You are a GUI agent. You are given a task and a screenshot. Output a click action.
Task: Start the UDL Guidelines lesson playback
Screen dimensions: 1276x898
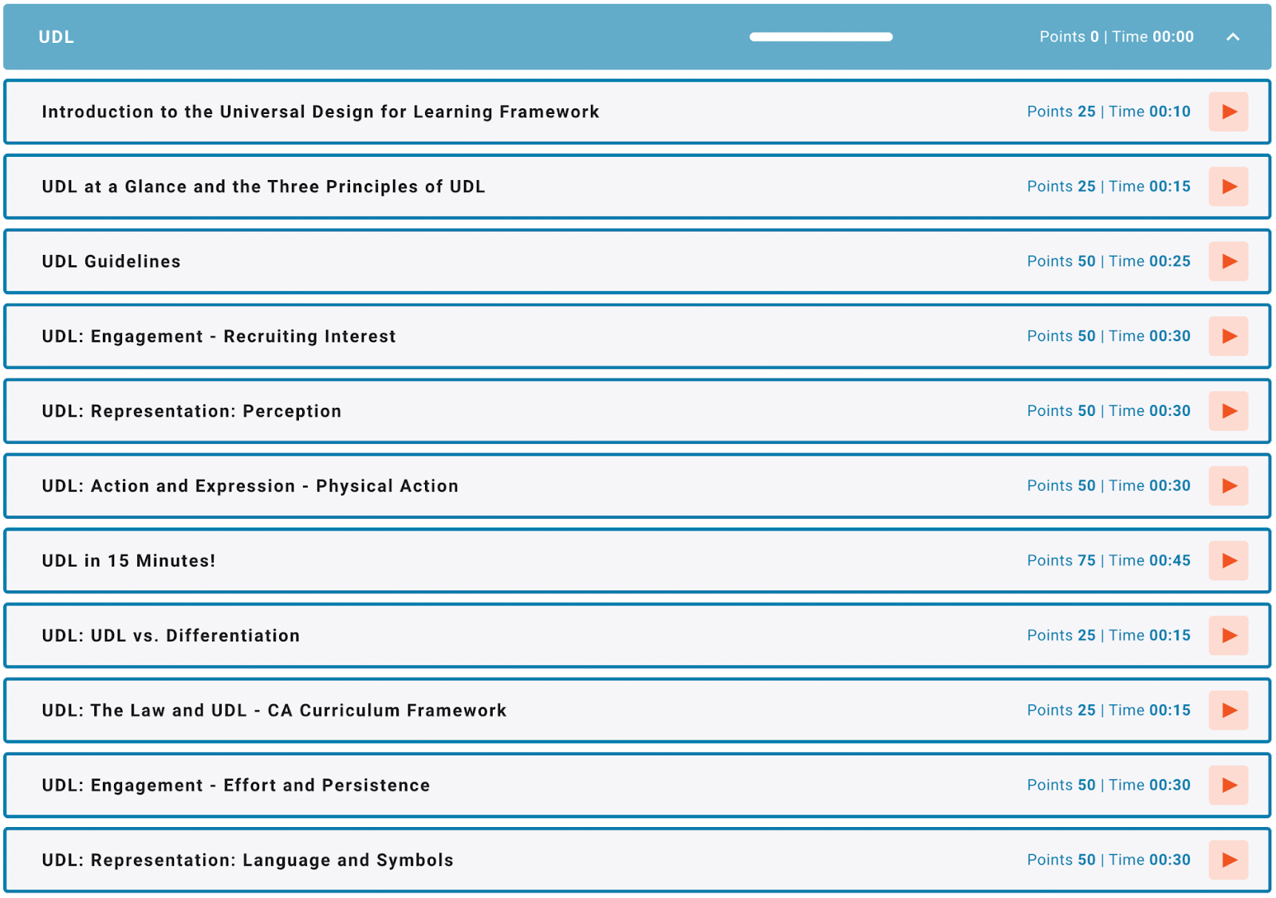(x=1228, y=261)
